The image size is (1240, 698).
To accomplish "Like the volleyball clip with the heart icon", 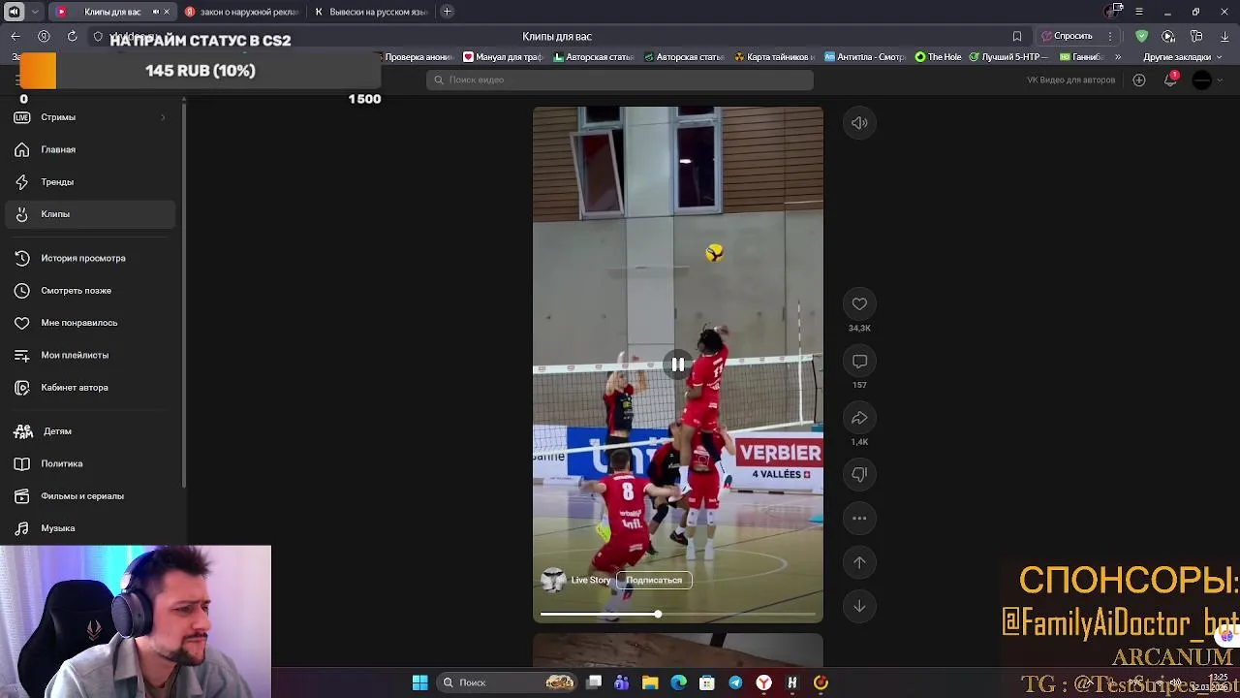I will point(859,304).
